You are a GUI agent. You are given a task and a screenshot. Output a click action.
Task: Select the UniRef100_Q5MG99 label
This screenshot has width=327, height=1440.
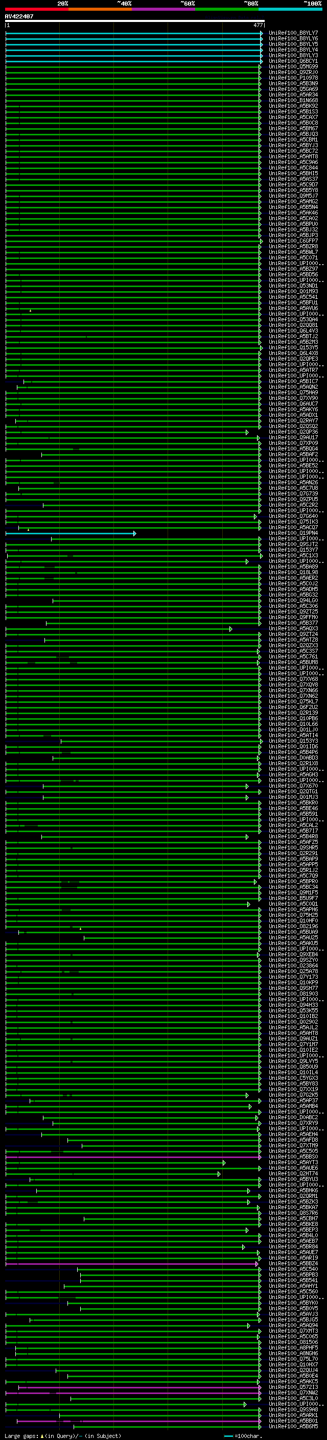point(293,66)
